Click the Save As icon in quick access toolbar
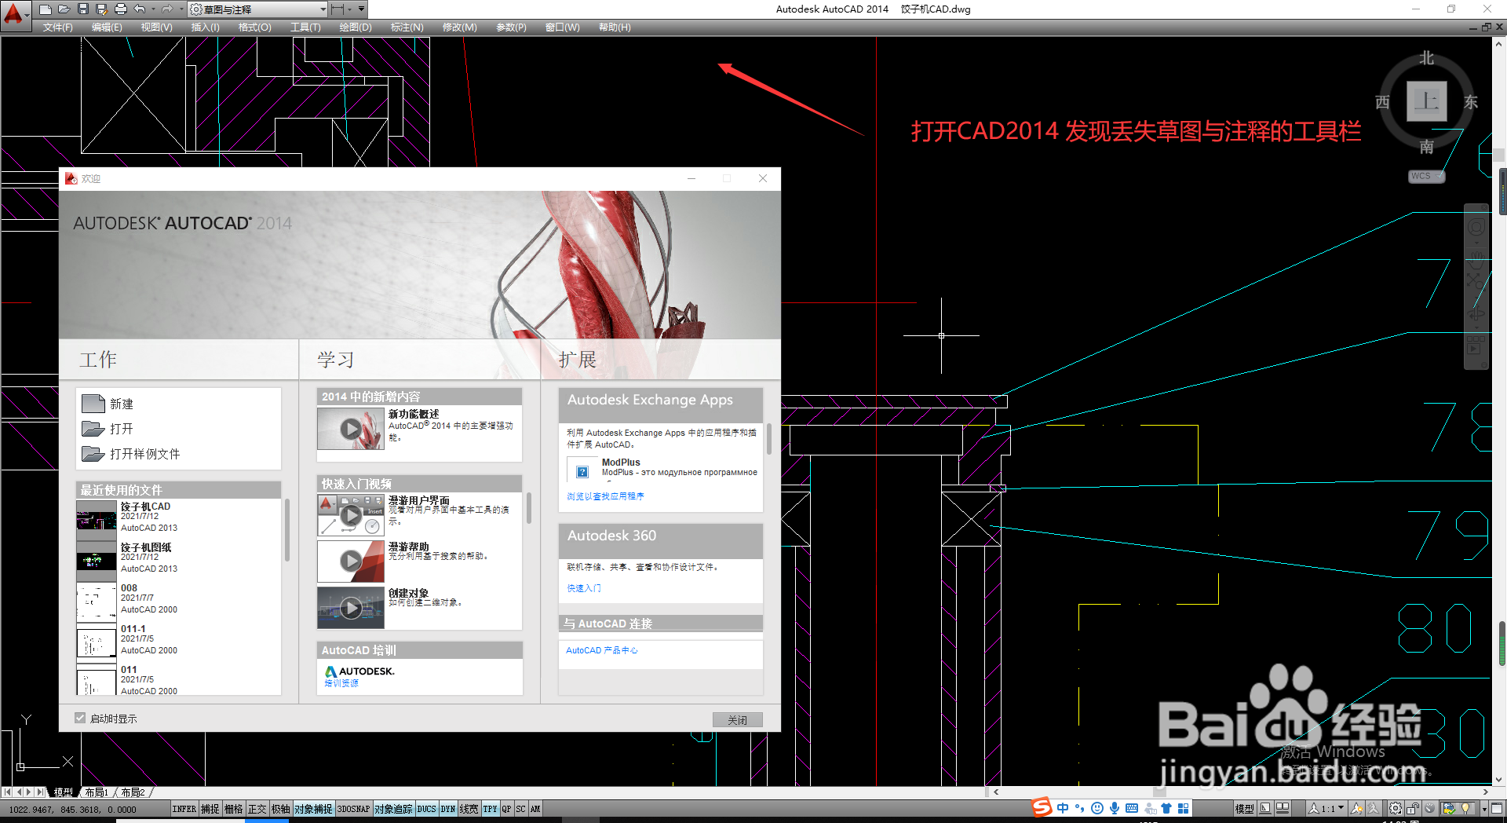Viewport: 1507px width, 823px height. [102, 9]
